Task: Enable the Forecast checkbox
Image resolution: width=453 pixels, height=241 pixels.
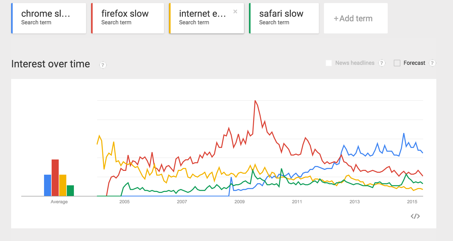Action: [x=397, y=63]
